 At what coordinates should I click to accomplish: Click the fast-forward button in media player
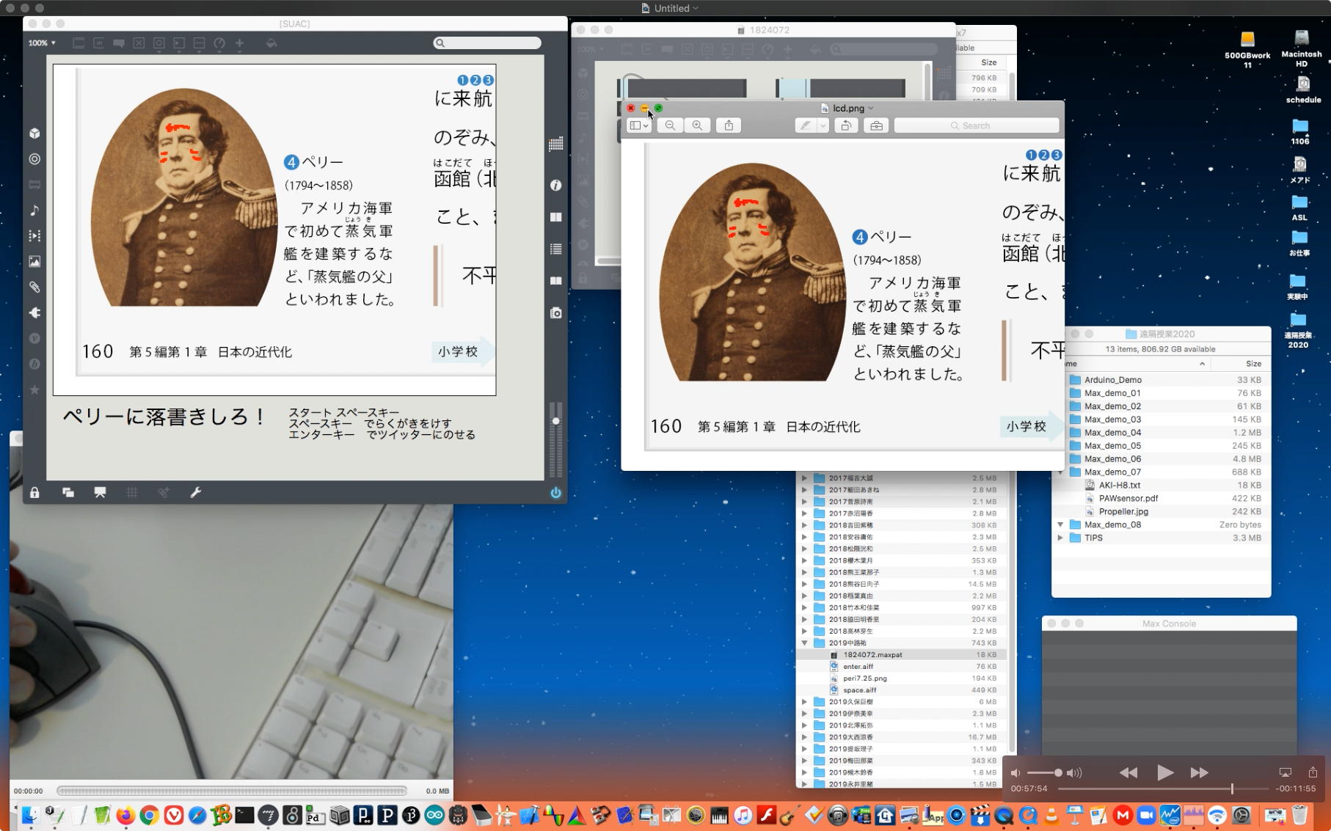click(1200, 773)
